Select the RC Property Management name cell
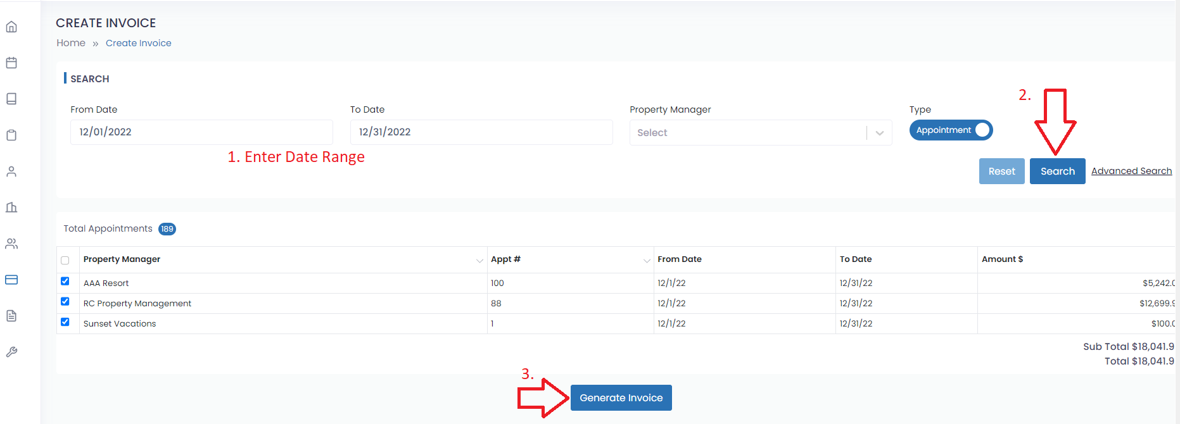1180x424 pixels. 283,303
